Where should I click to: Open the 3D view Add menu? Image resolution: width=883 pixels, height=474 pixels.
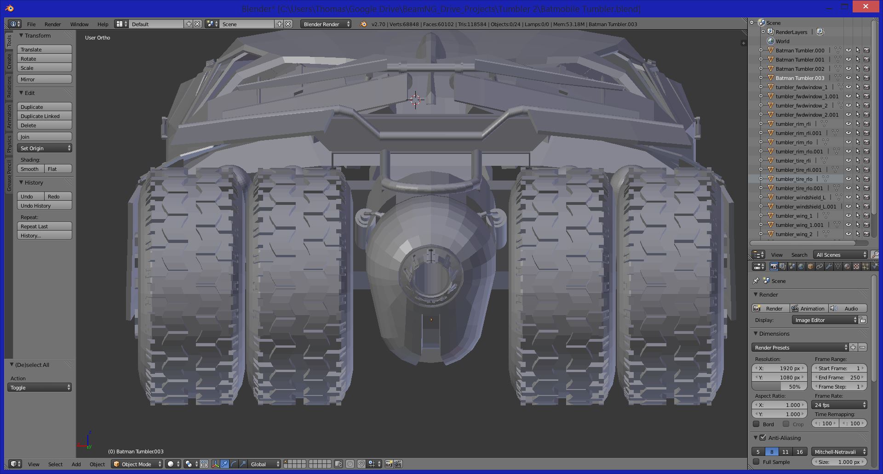pyautogui.click(x=76, y=464)
